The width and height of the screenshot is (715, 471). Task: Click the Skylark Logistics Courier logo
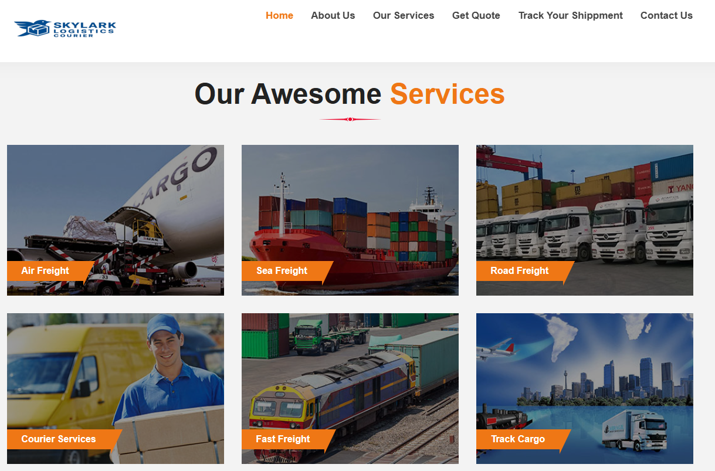pyautogui.click(x=65, y=28)
